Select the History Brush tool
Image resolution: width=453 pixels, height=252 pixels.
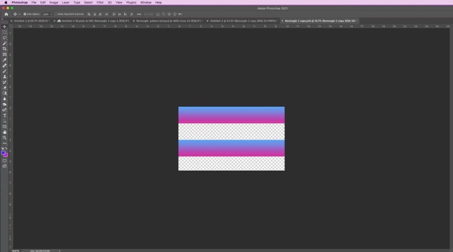(5, 82)
